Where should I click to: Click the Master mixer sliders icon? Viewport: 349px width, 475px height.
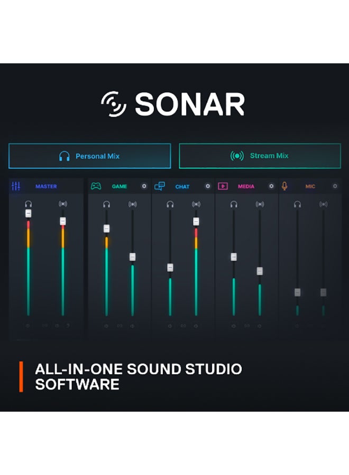pos(16,186)
